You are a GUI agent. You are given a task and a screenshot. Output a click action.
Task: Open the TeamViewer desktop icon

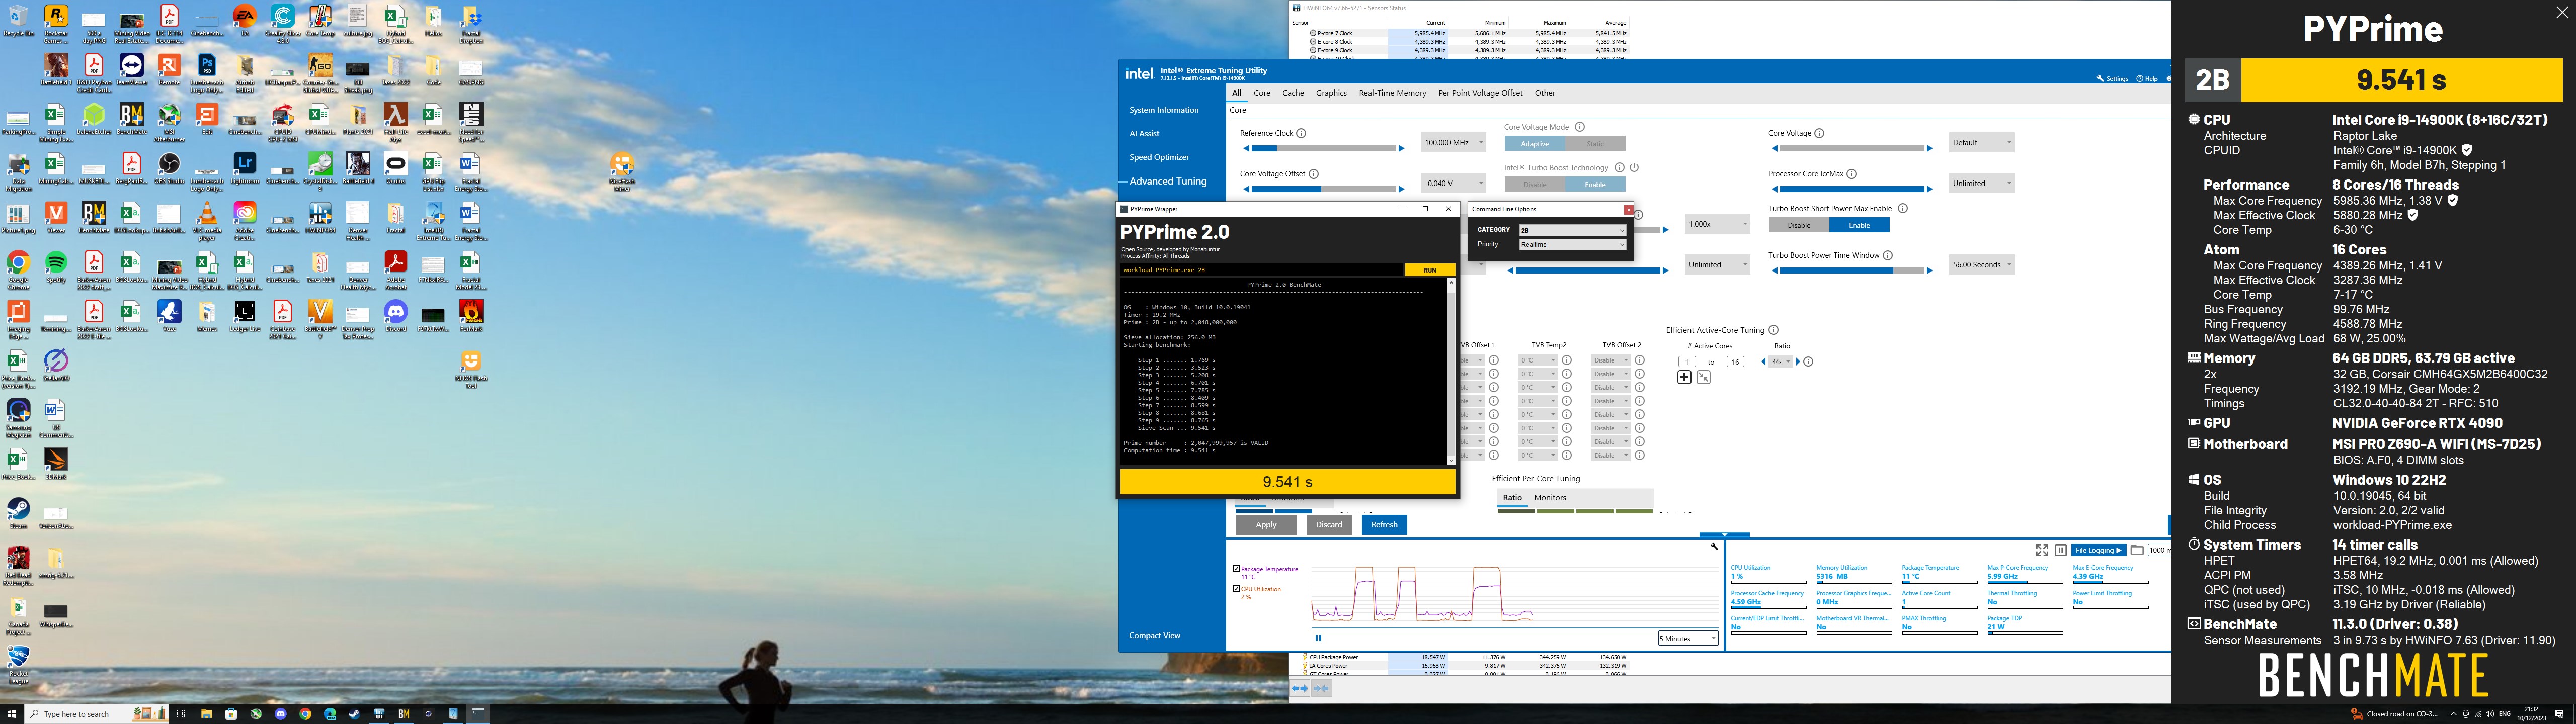click(x=131, y=70)
